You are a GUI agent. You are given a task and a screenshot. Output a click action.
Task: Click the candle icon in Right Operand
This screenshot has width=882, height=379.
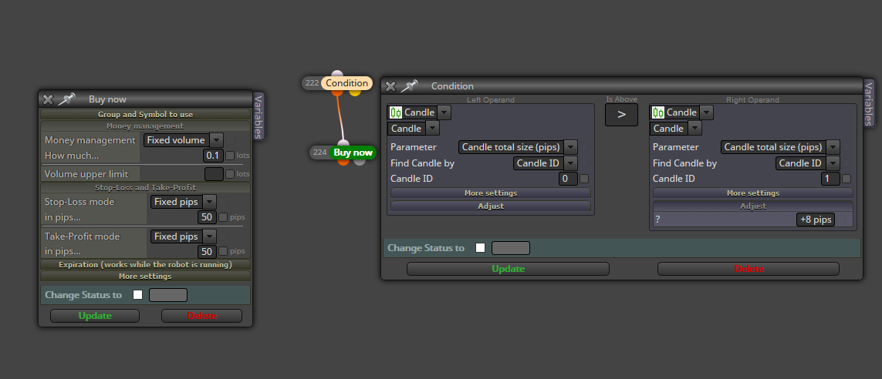click(658, 112)
